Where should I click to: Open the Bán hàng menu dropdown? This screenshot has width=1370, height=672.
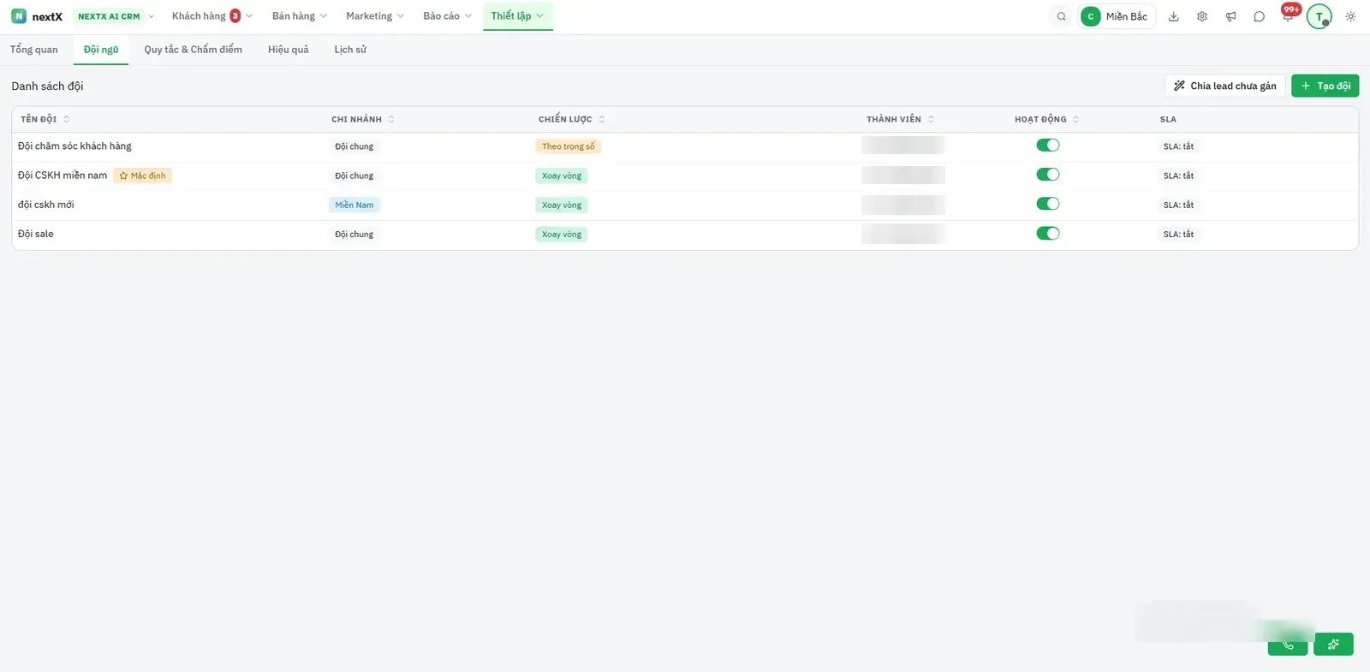(299, 16)
